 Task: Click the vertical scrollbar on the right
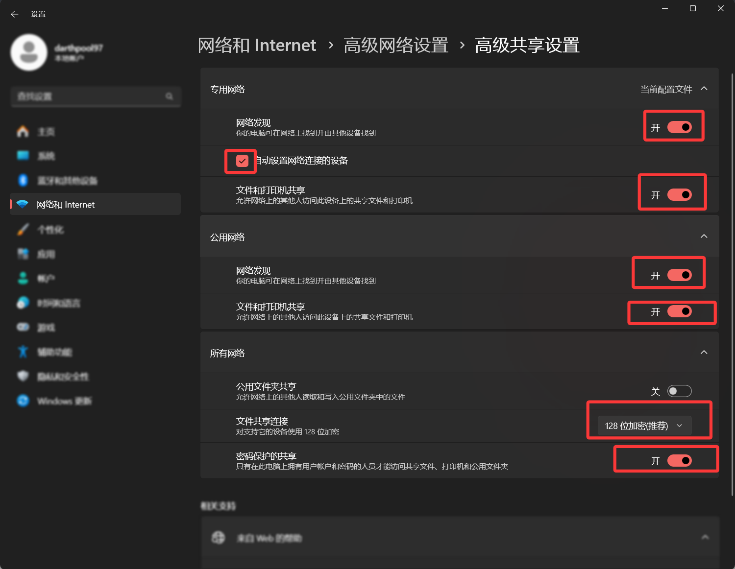732,284
